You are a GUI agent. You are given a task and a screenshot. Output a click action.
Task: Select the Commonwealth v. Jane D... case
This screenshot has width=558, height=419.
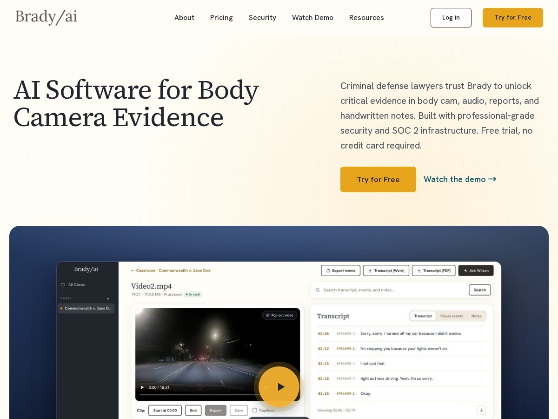[x=86, y=308]
